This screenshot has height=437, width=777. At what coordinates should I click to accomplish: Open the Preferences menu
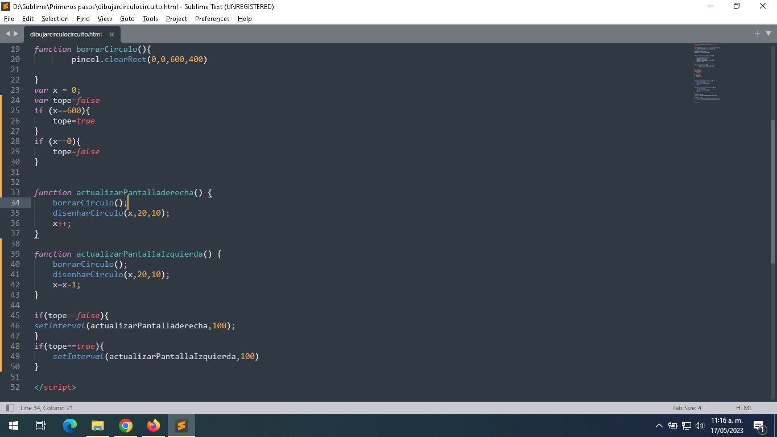(x=212, y=19)
